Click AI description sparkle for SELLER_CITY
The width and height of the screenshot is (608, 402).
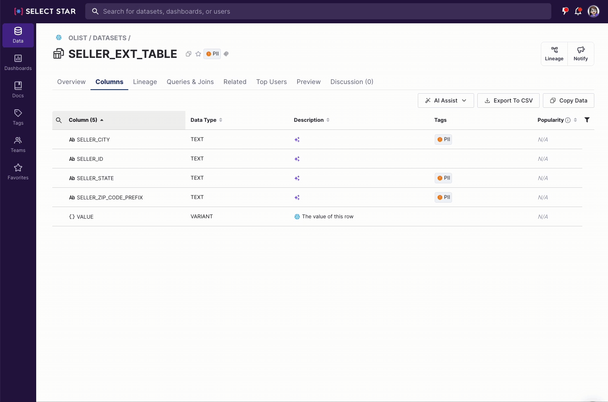coord(297,139)
